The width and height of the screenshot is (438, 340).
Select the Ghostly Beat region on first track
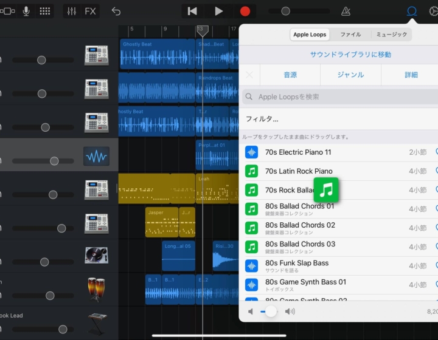[158, 54]
